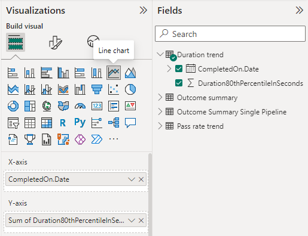Image resolution: width=308 pixels, height=236 pixels.
Task: Select the Key influencers visual
Action: tap(97, 123)
